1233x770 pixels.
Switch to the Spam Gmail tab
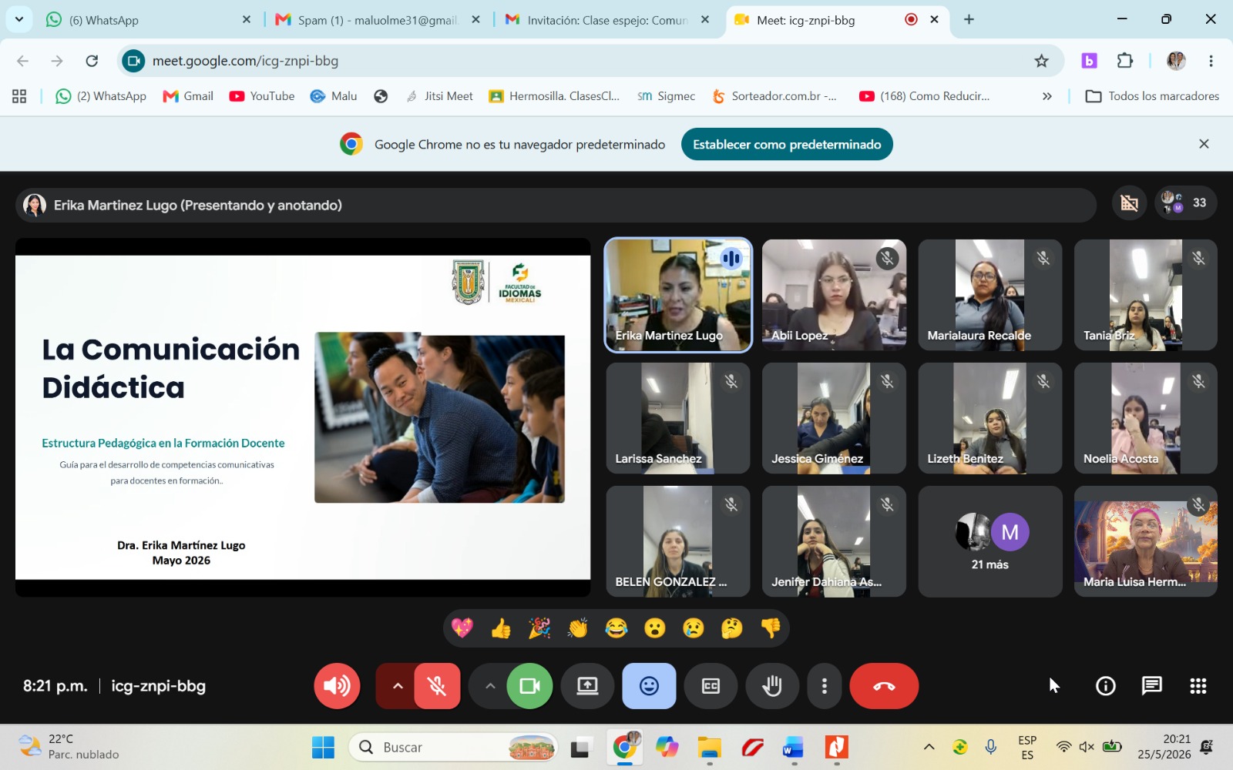pyautogui.click(x=378, y=20)
